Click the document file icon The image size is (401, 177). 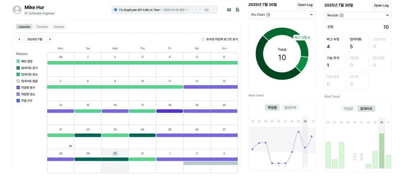[238, 10]
